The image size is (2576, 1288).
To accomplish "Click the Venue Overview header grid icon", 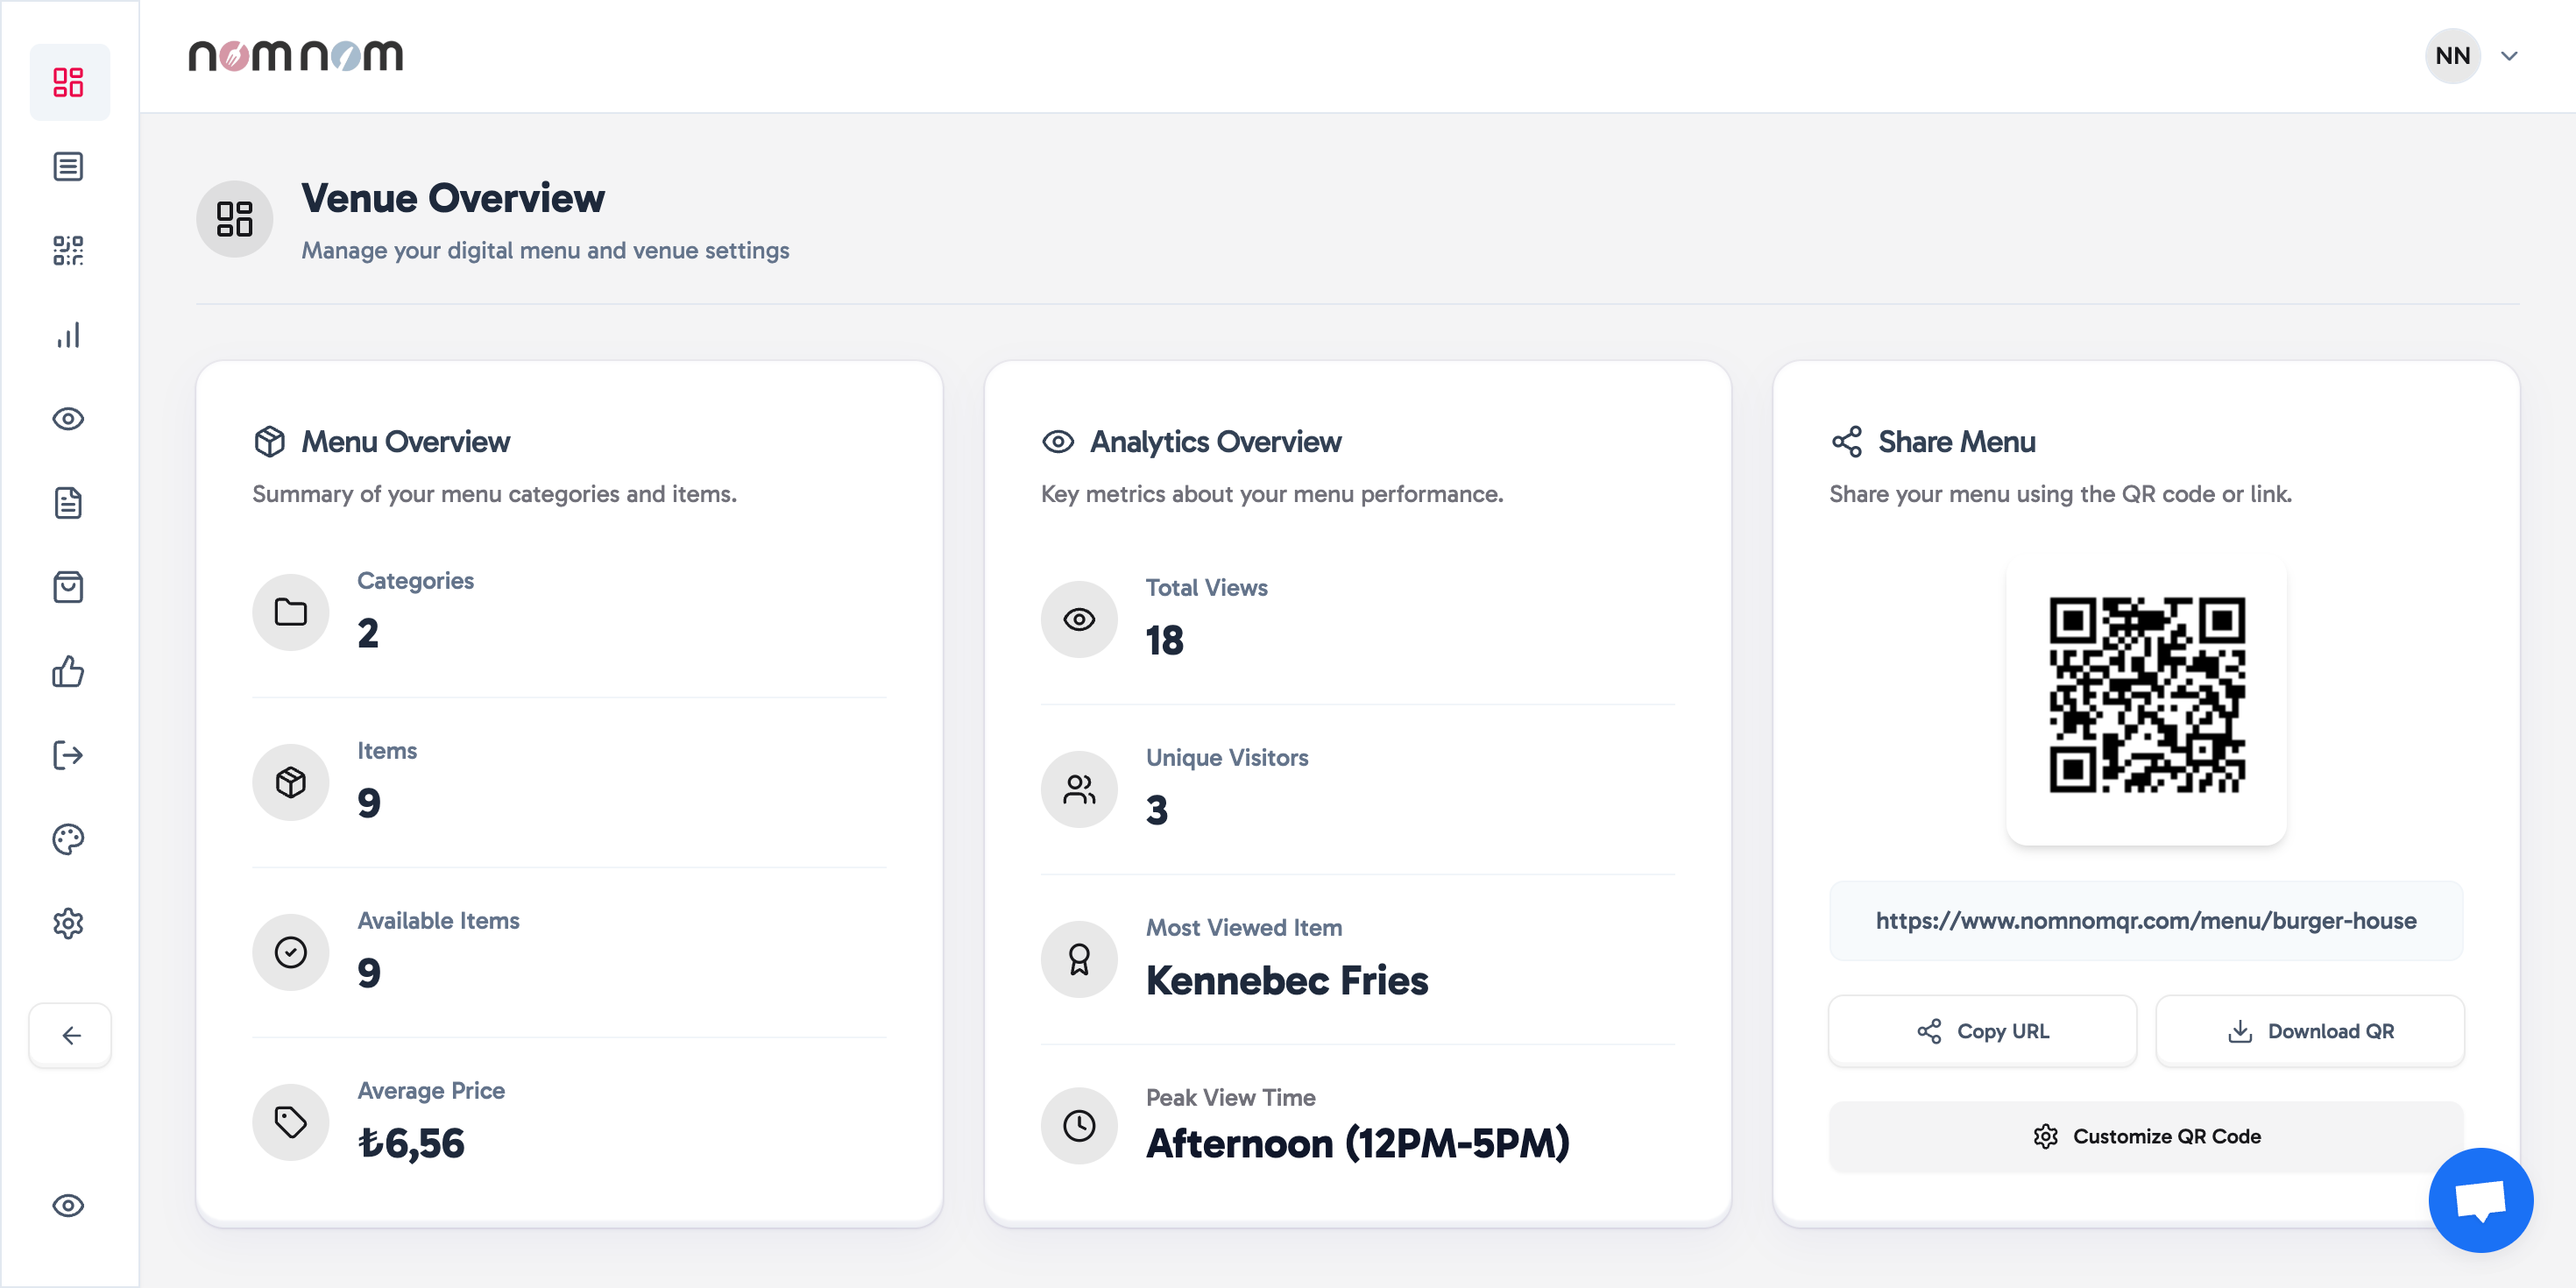I will coord(235,219).
